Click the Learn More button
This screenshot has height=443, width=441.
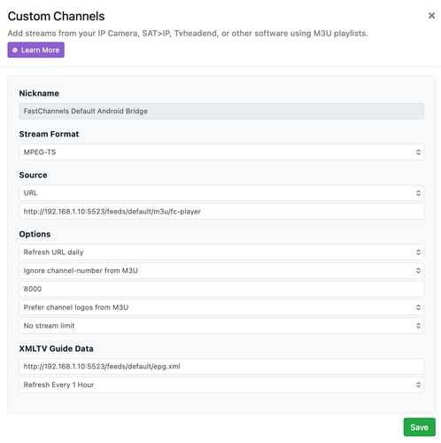36,50
